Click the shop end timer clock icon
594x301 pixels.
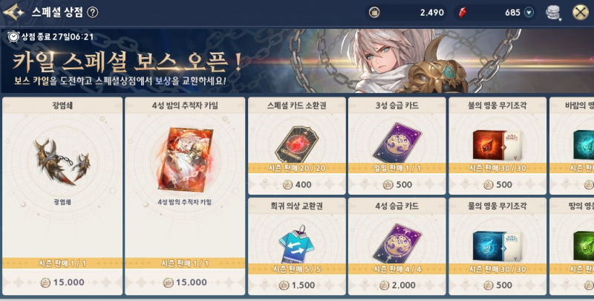pyautogui.click(x=13, y=36)
